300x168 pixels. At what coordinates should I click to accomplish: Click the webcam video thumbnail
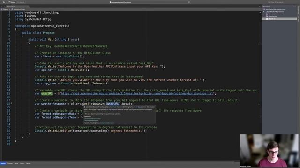point(269,151)
